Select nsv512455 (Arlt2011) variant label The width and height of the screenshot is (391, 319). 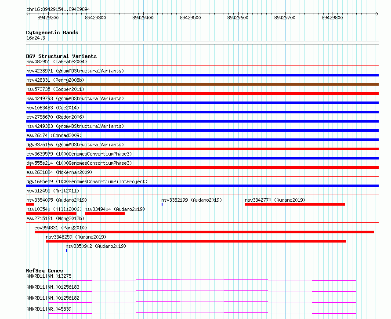[x=53, y=191]
